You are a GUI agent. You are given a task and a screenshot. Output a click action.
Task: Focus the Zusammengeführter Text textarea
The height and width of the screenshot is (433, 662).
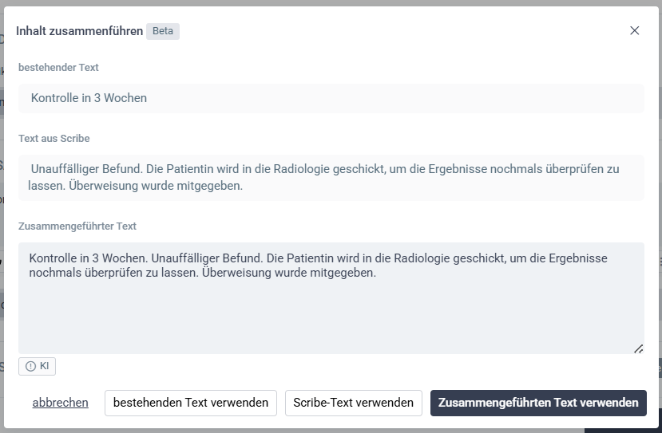point(331,297)
